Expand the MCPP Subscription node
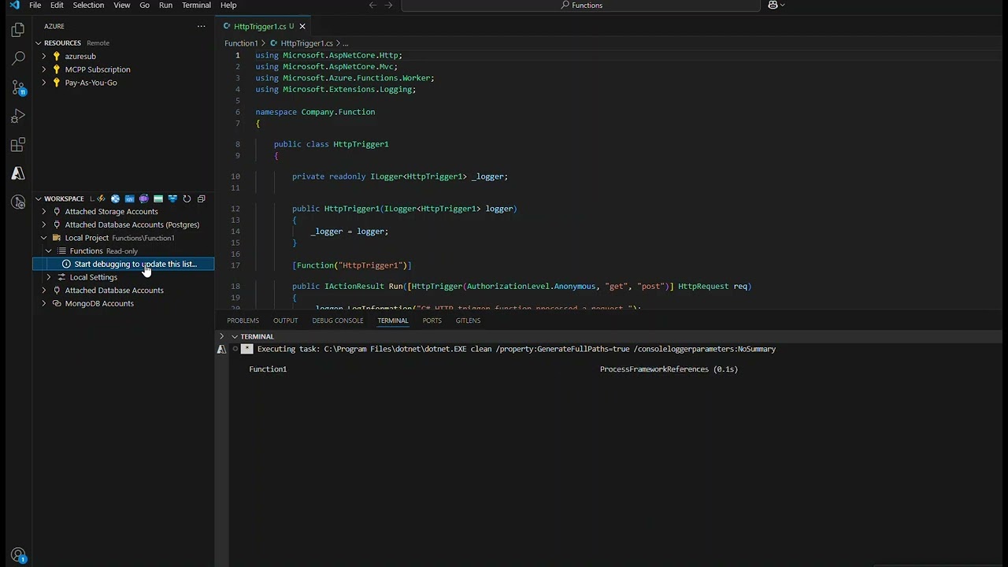 (44, 69)
